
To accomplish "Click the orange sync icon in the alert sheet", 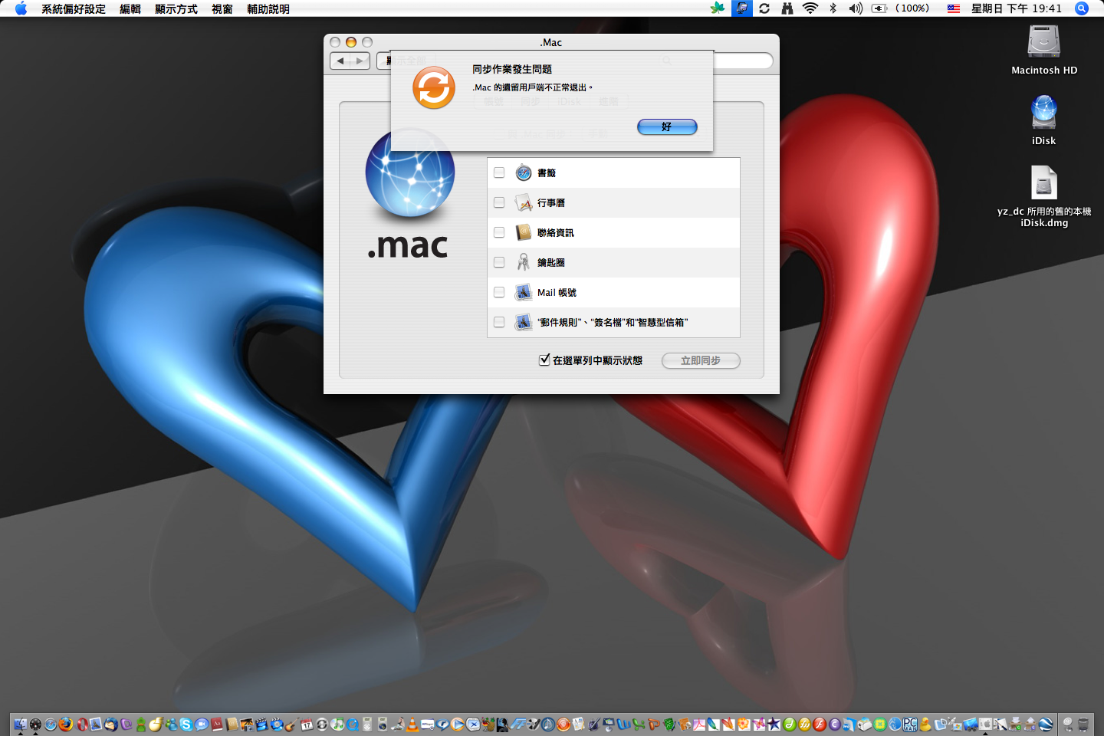I will 434,87.
